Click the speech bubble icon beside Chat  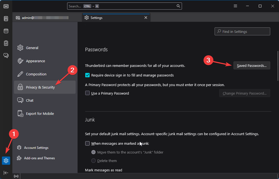20,100
